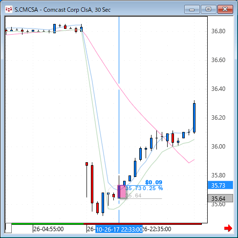Screen dimensions: 238x238
Task: Click the 36.60 price scale label
Action: 218,60
